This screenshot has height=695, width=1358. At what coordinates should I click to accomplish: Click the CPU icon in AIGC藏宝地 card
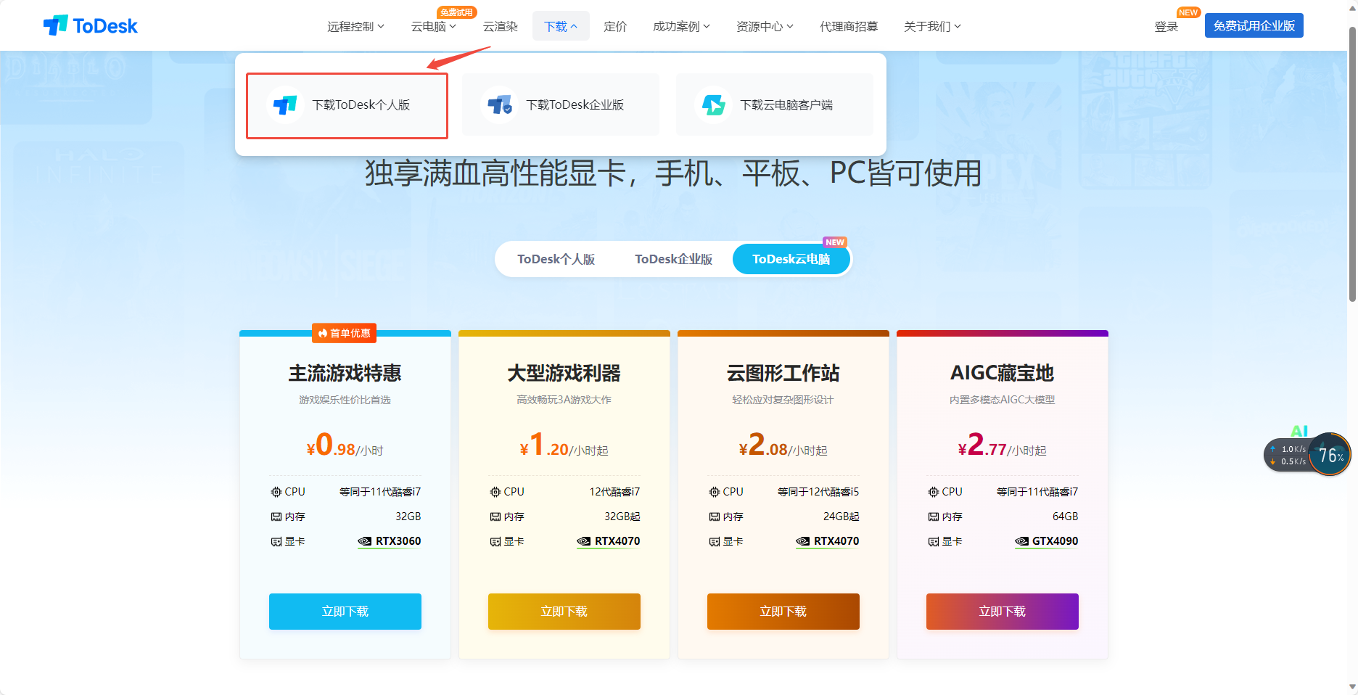coord(933,492)
